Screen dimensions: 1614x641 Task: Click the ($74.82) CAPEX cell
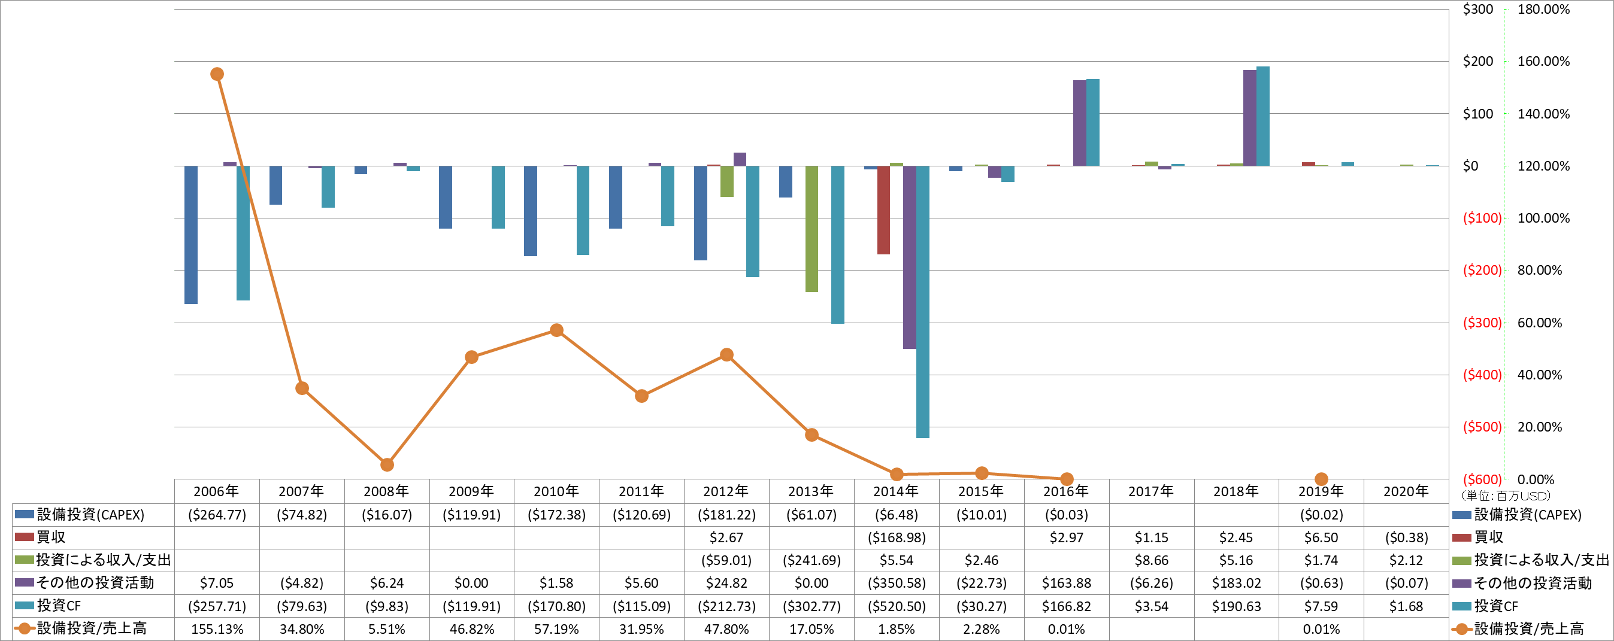point(302,515)
